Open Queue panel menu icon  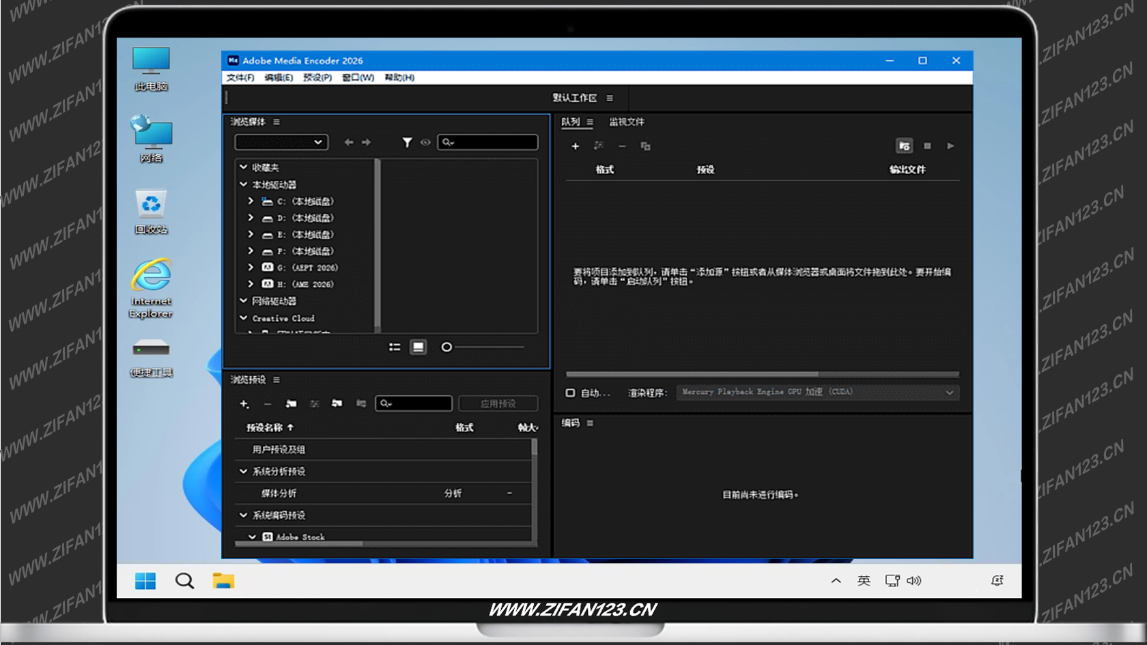(x=590, y=121)
